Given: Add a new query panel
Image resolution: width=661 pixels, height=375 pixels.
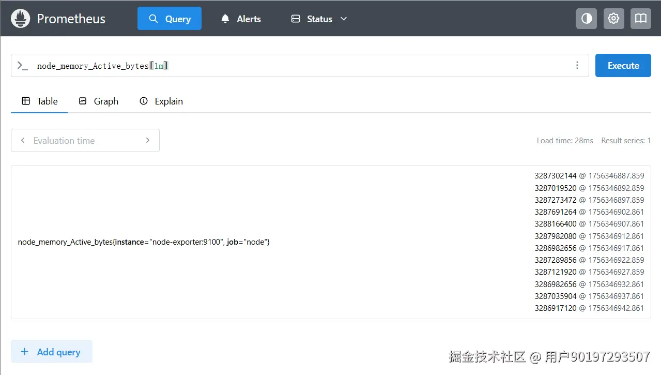Looking at the screenshot, I should pyautogui.click(x=52, y=352).
